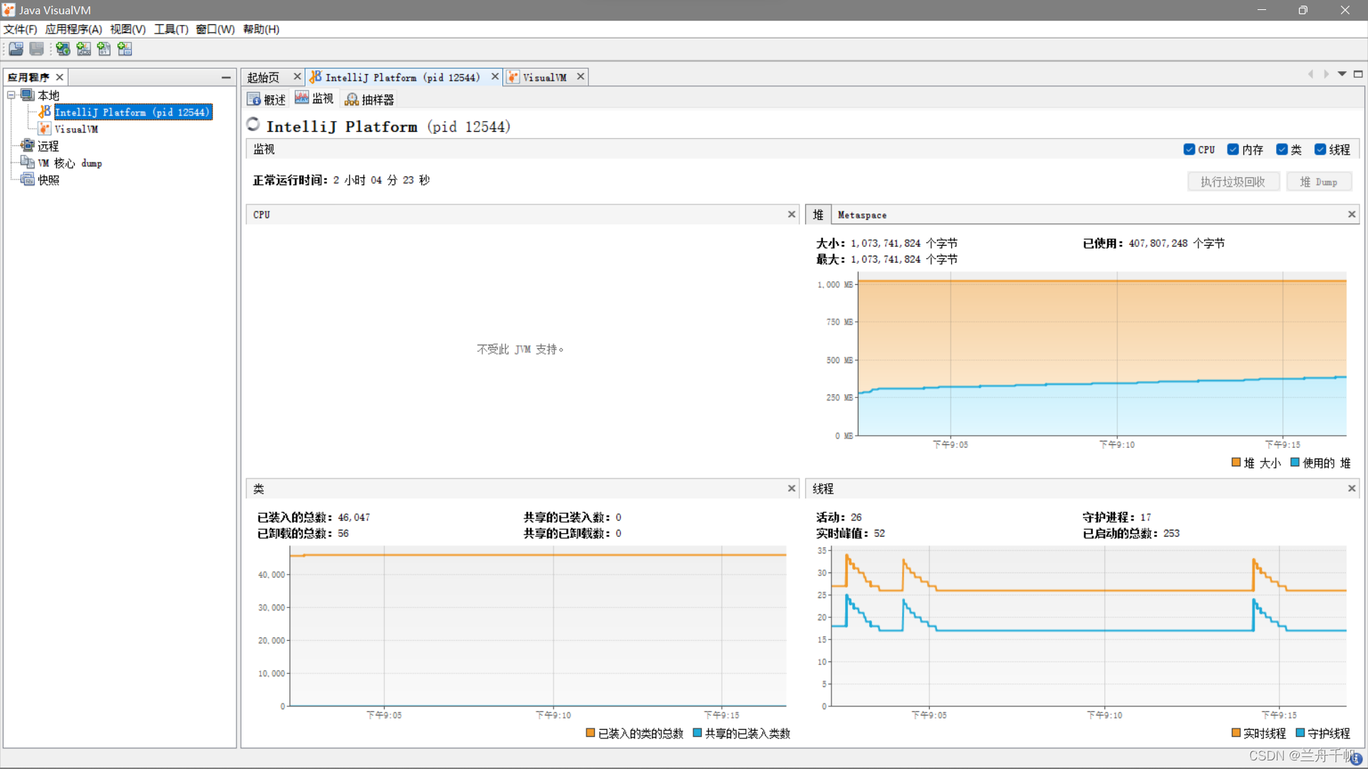Toggle the 内存 memory checkbox
Image resolution: width=1368 pixels, height=769 pixels.
click(1233, 150)
